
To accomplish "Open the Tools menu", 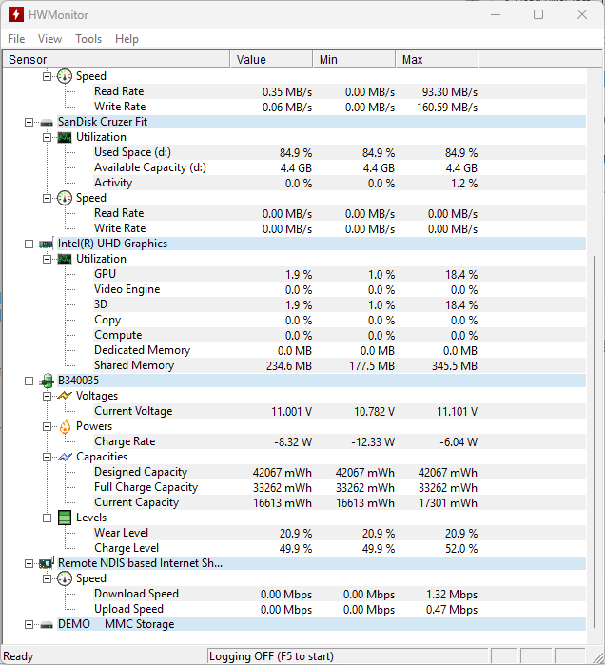I will 88,39.
